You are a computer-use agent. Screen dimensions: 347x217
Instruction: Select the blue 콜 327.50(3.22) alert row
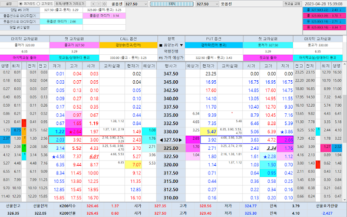click(324, 10)
